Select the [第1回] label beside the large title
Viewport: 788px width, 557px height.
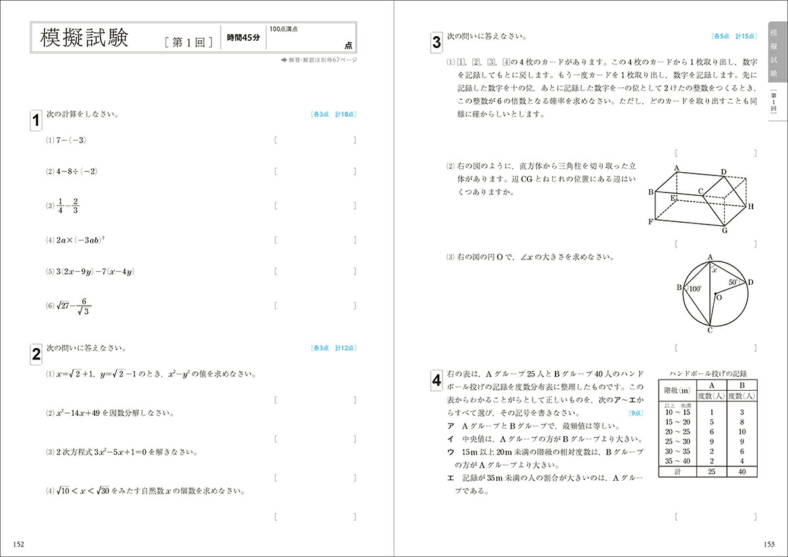(x=188, y=43)
